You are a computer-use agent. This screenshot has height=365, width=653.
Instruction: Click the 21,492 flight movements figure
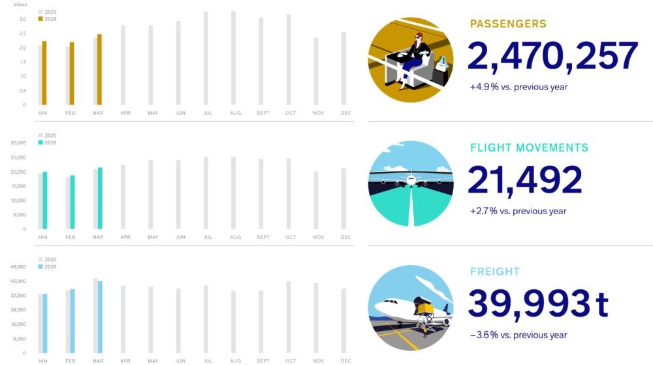(525, 180)
